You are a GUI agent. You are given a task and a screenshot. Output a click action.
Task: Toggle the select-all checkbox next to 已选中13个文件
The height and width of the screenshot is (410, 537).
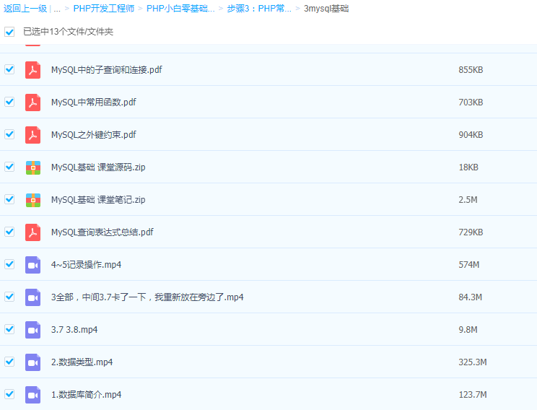click(x=9, y=32)
